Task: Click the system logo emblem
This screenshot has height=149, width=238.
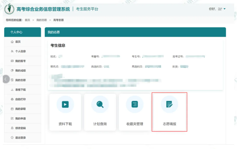Action: [x=9, y=9]
